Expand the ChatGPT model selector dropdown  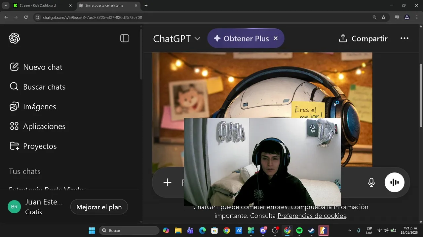click(177, 39)
